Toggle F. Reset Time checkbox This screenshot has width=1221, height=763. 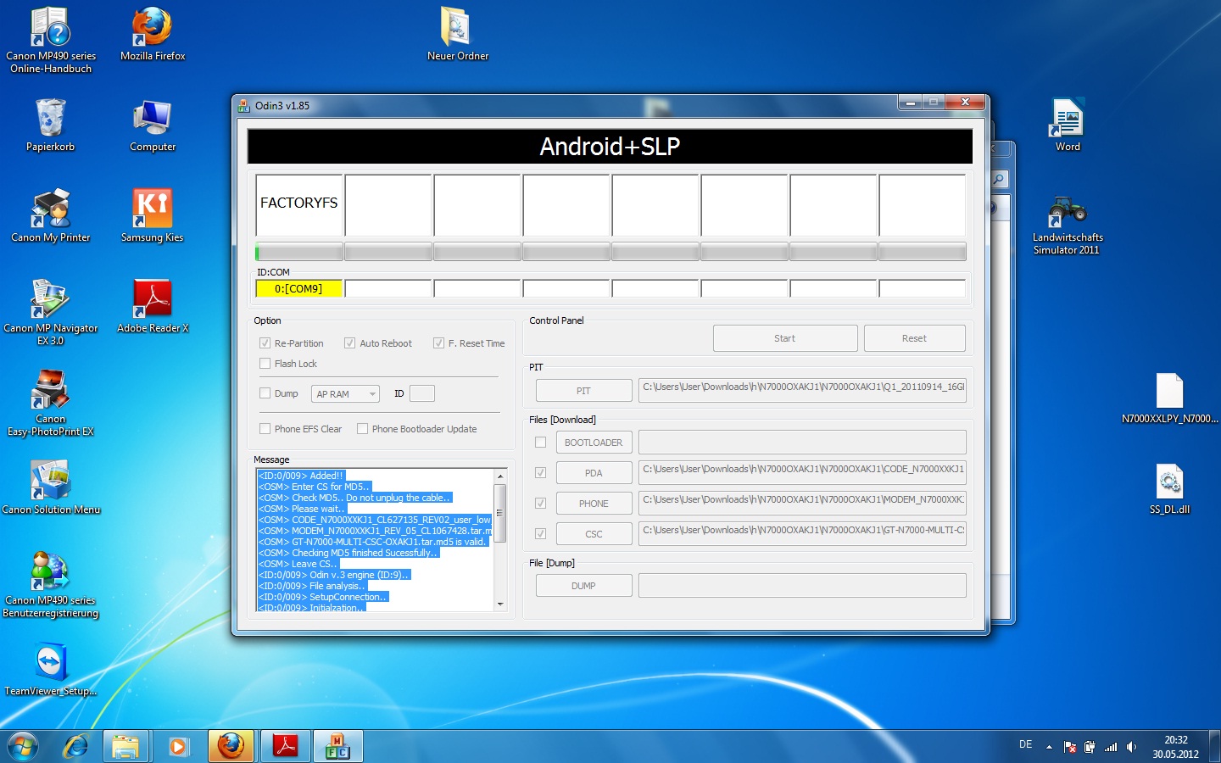(438, 343)
